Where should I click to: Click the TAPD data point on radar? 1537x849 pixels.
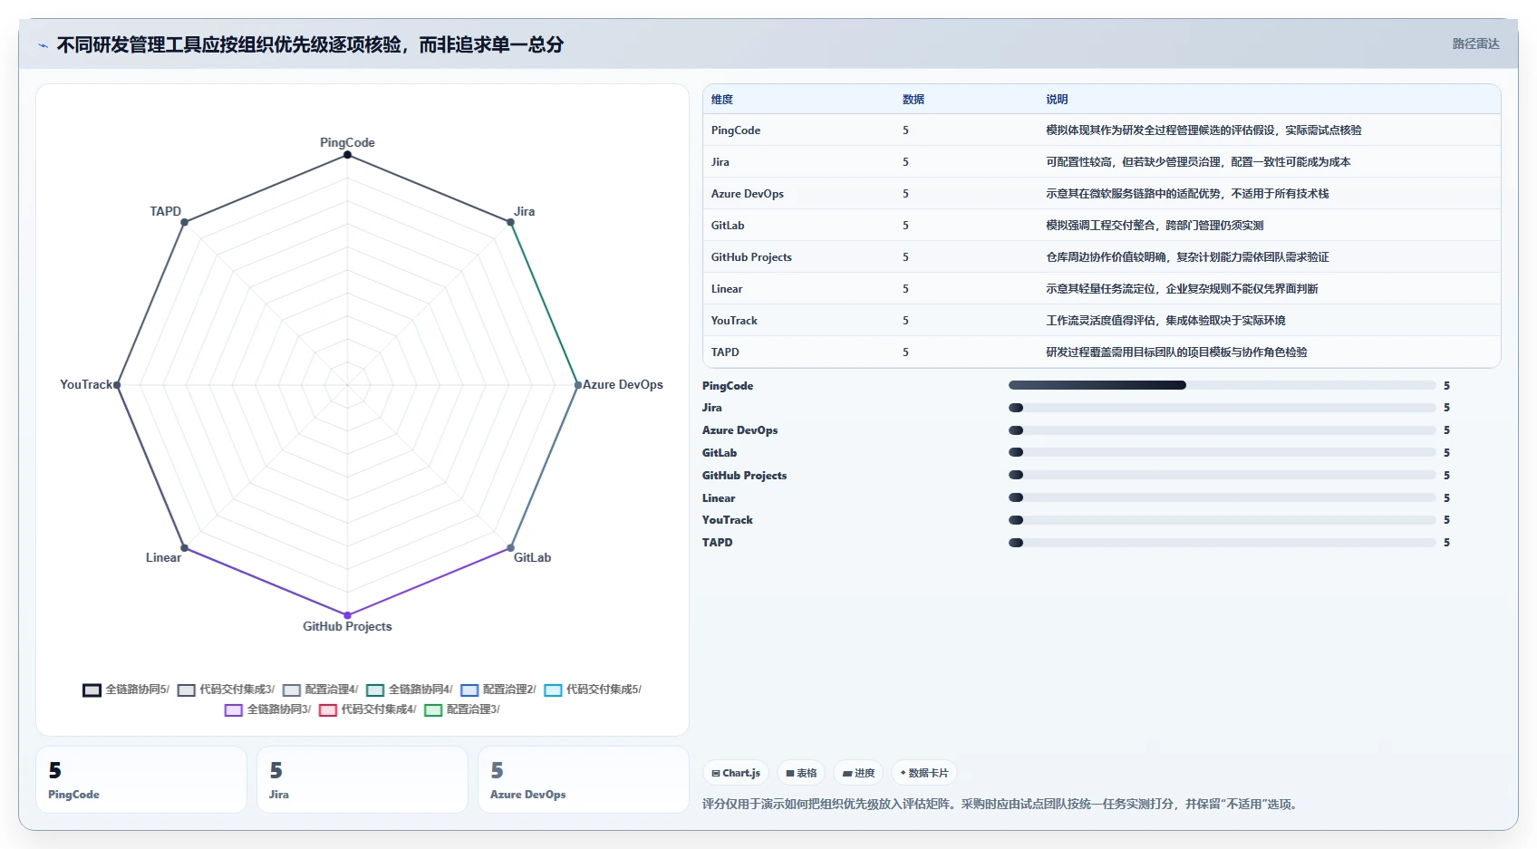(184, 222)
